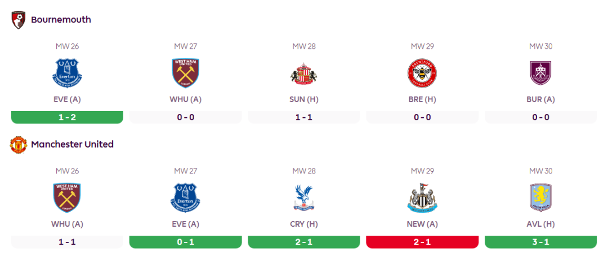Screen dimensions: 608x257
Task: Click the green 1 - 2 Everton result
Action: pyautogui.click(x=67, y=117)
